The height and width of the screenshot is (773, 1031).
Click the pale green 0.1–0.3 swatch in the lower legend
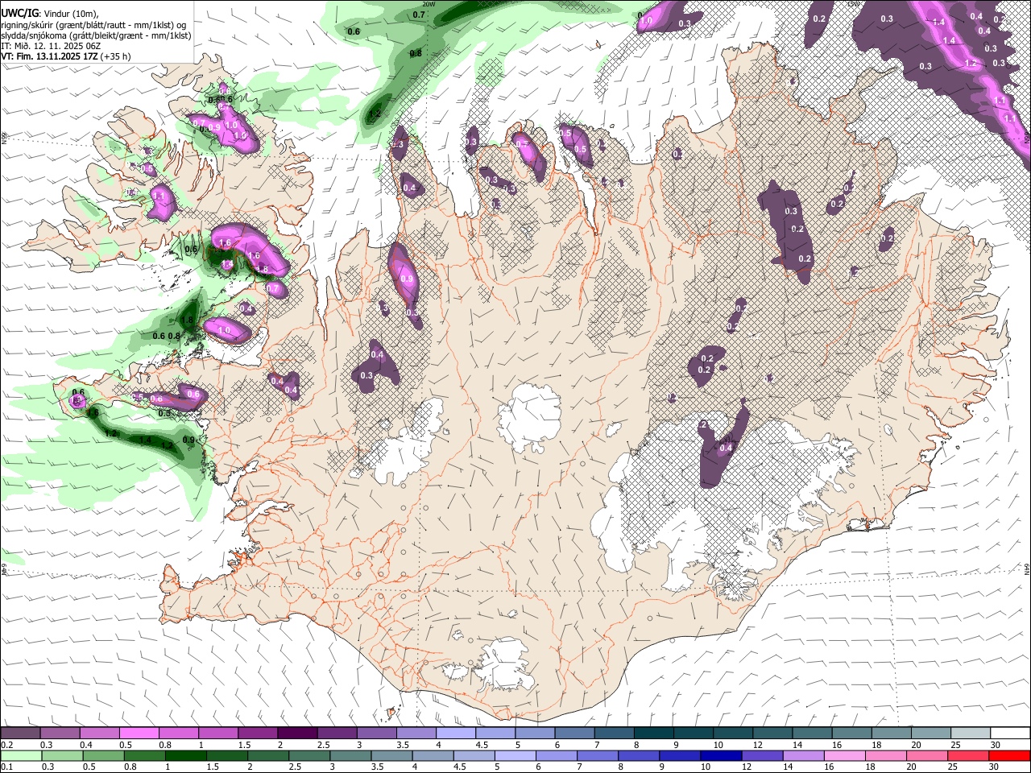coord(20,755)
